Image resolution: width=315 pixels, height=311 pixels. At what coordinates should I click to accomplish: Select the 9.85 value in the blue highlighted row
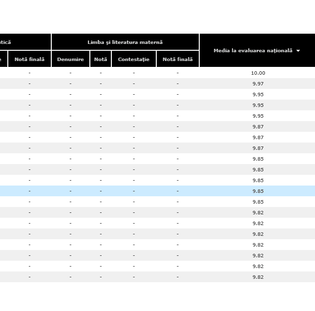tap(258, 191)
